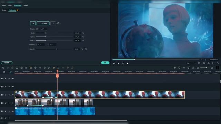Image resolution: width=221 pixels, height=124 pixels.
Task: Activate the motion tracking focus-frame icon
Action: coord(49,68)
